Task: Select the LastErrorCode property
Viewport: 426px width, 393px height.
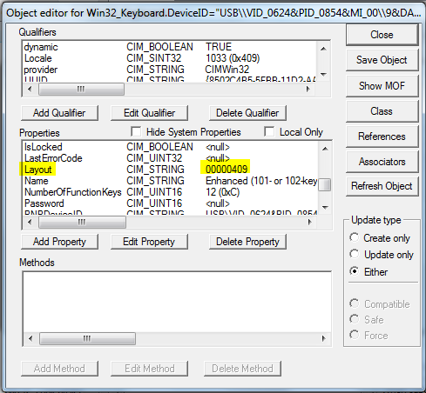Action: (171, 158)
